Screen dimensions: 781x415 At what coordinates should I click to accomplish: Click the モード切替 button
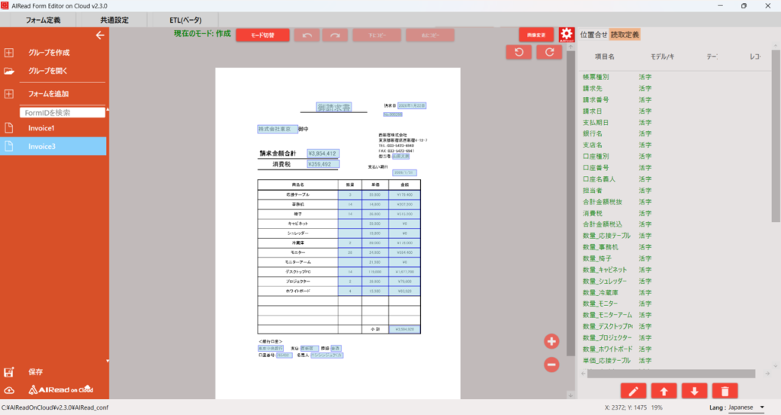coord(262,35)
